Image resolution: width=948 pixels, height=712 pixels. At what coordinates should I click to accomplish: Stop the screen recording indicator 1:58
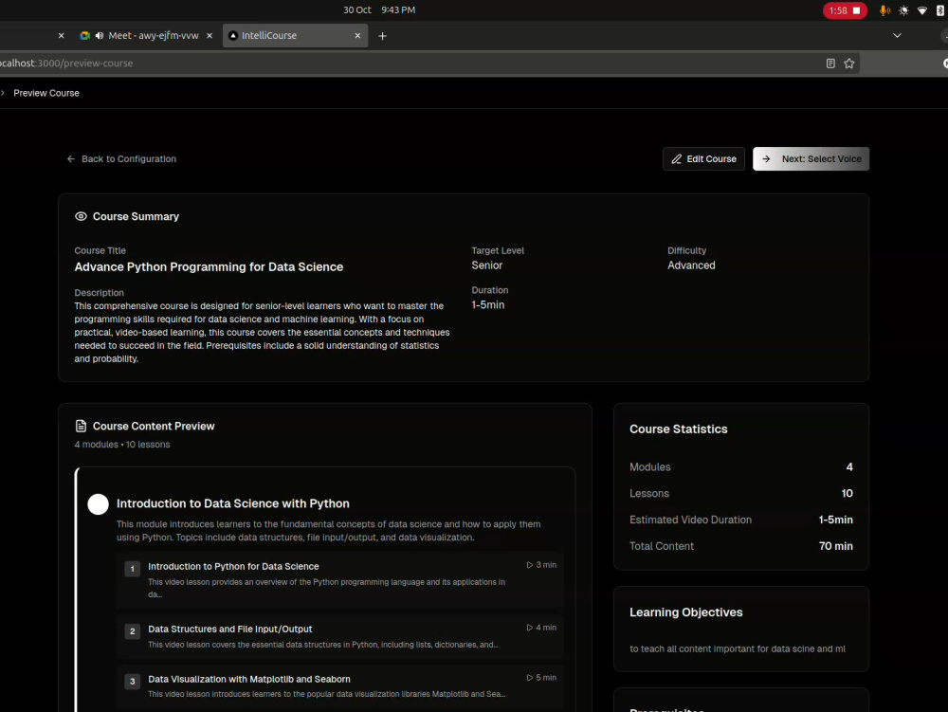[845, 10]
